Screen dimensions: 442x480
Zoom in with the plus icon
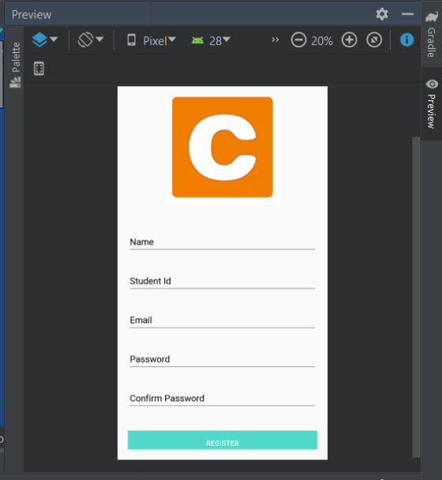point(349,40)
